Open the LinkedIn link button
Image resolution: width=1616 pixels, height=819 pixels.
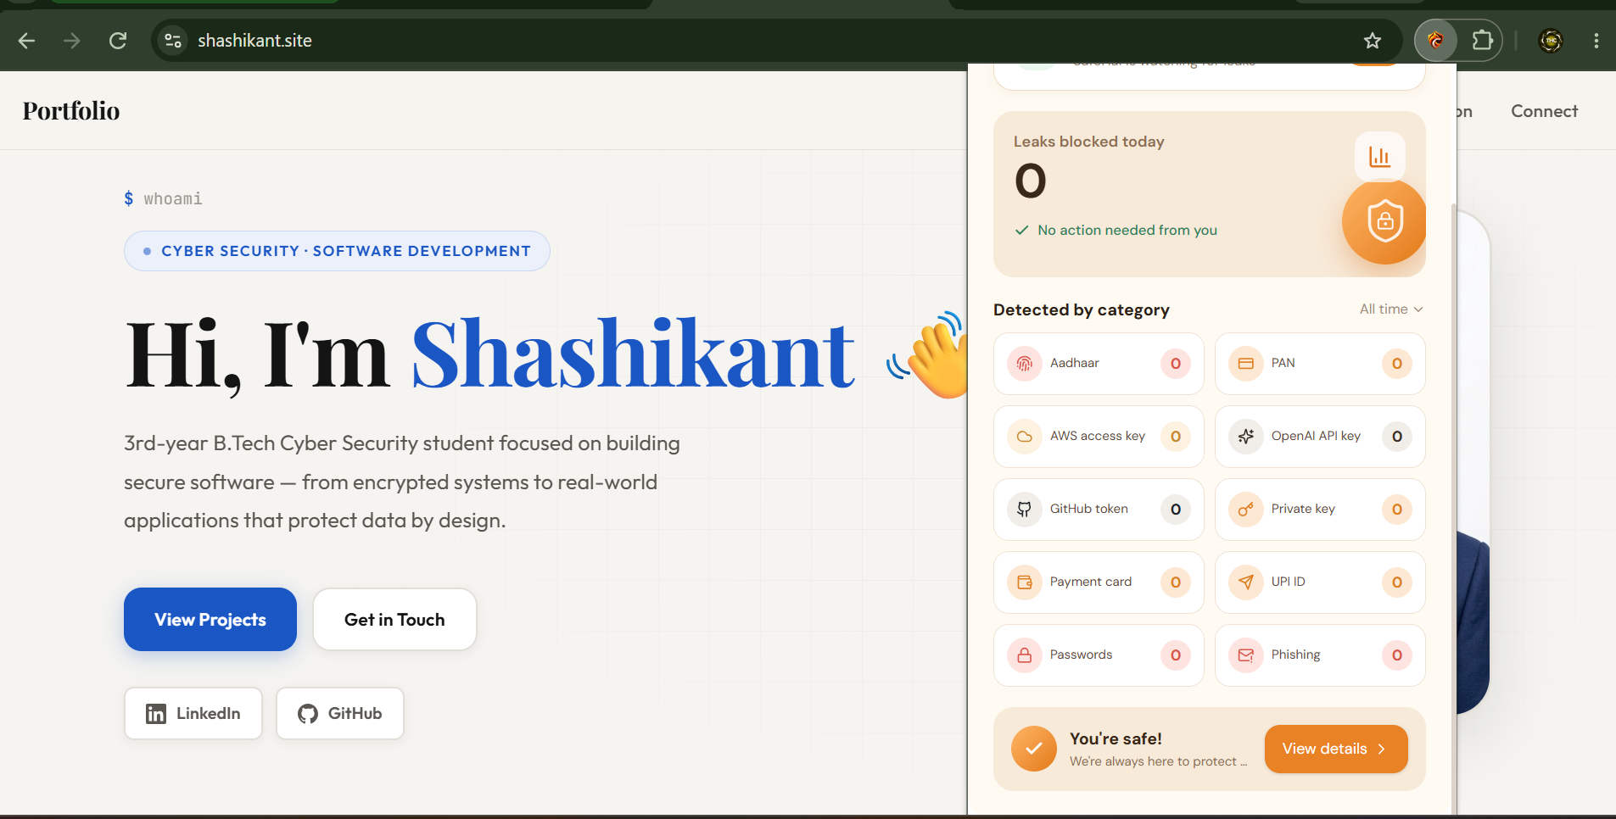[193, 714]
